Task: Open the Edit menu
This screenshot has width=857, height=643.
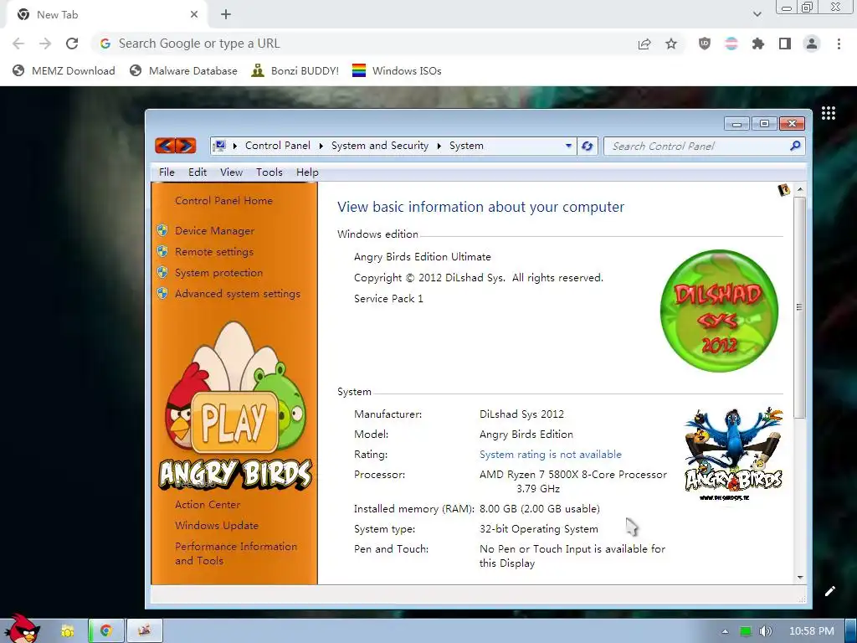Action: (198, 172)
